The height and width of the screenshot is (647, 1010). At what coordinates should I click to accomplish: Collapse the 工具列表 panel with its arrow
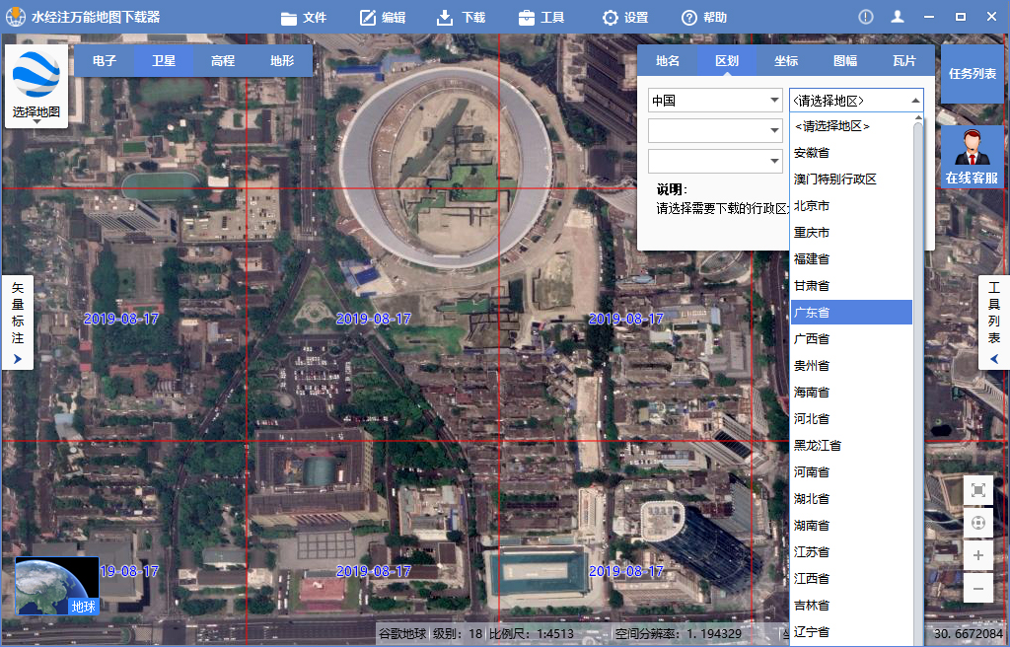click(993, 357)
